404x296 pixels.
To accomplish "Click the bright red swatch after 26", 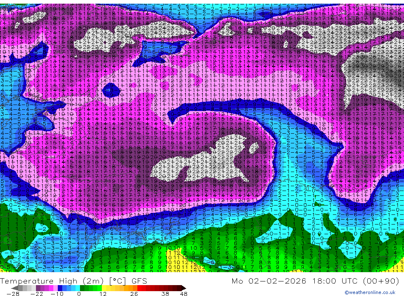I will [140, 288].
